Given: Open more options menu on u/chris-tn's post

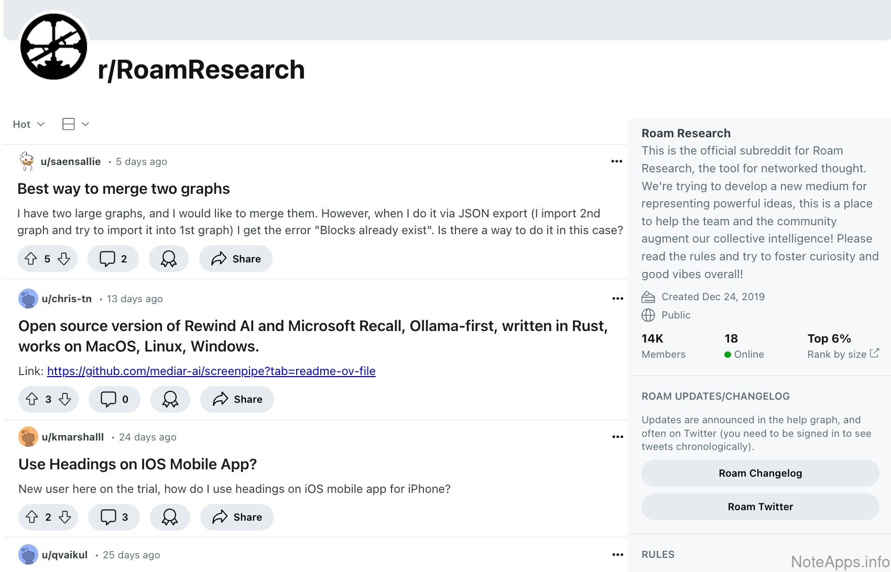Looking at the screenshot, I should pos(617,299).
